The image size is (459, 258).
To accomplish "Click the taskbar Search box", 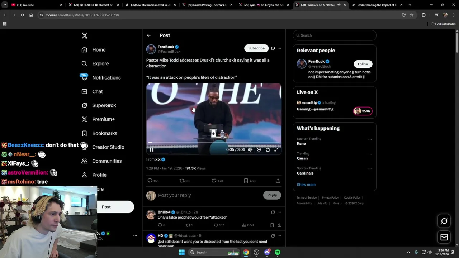I will click(x=214, y=252).
